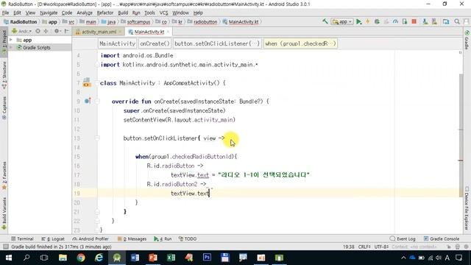
Task: Open the Gradle Console
Action: [442, 239]
